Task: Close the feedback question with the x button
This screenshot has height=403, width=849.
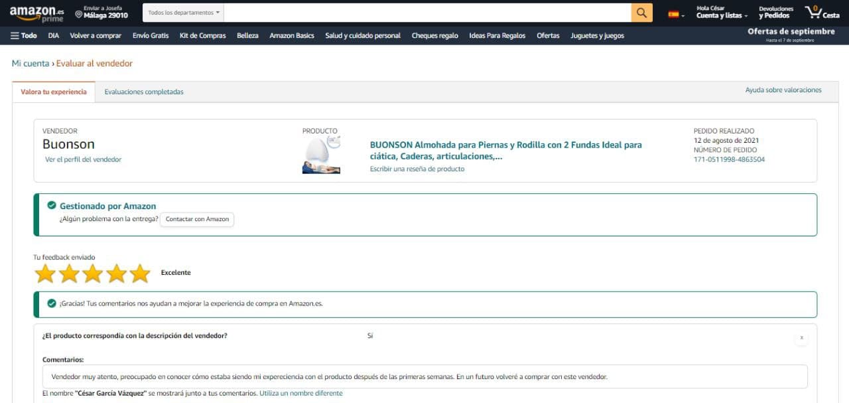Action: [801, 338]
